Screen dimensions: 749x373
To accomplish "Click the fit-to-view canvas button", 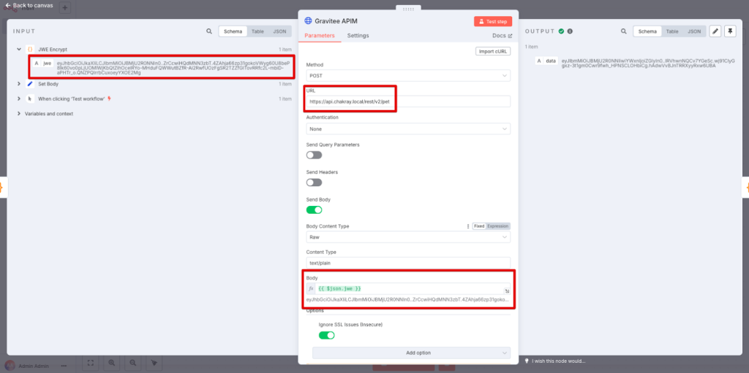I will coord(91,363).
